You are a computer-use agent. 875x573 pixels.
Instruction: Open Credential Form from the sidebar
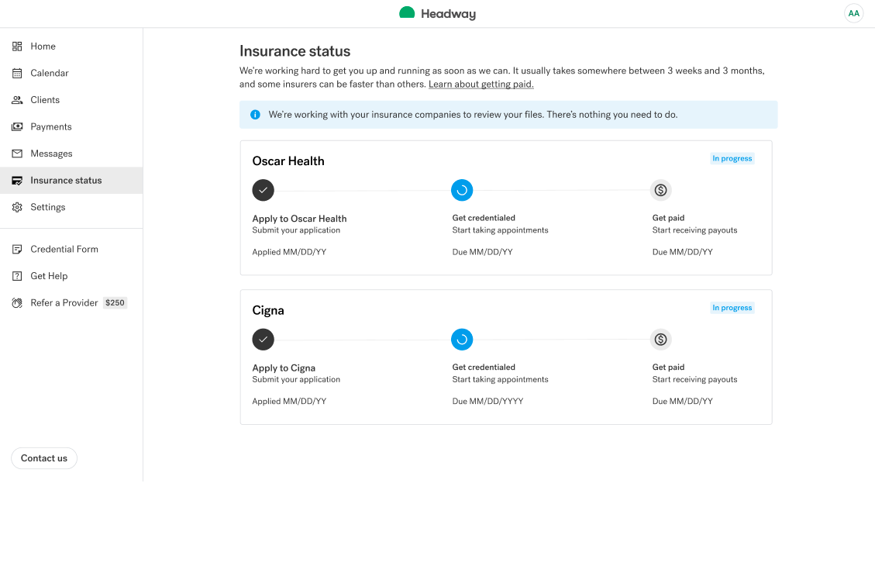pos(71,249)
